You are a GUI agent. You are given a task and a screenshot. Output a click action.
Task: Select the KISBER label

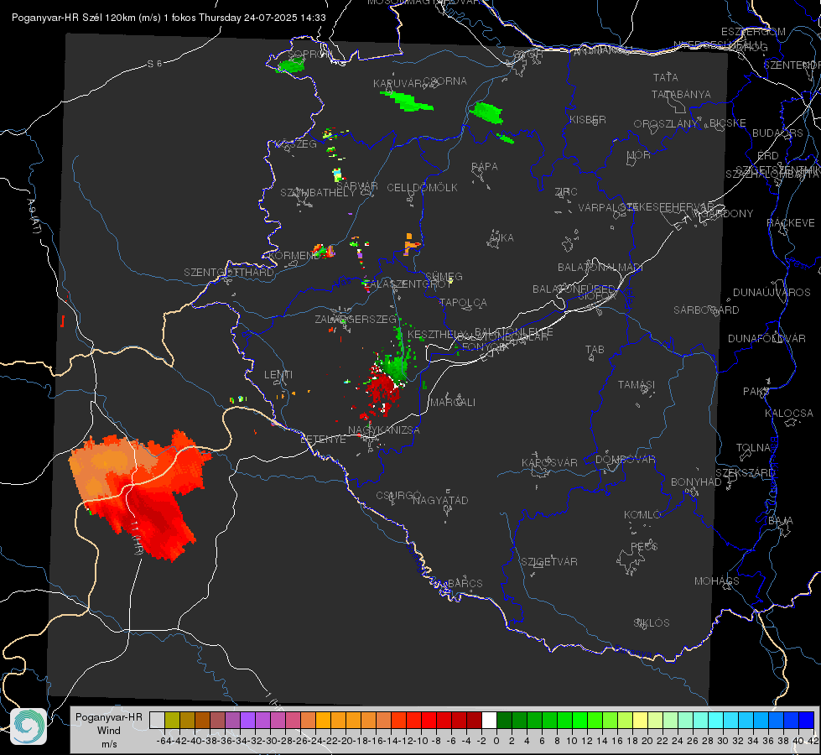click(588, 119)
